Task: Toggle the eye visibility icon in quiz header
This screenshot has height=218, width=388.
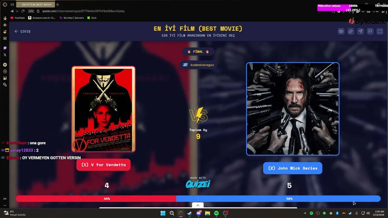Action: [341, 31]
